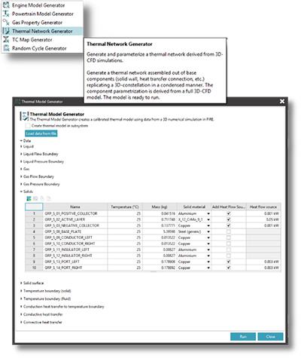Open material dropdown for POSITIVE_COLLECTOR row
Viewport: 301px width, 358px height.
[208, 213]
